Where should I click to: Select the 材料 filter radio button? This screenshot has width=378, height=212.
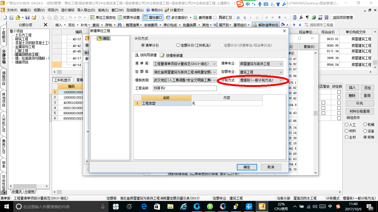tap(347, 131)
